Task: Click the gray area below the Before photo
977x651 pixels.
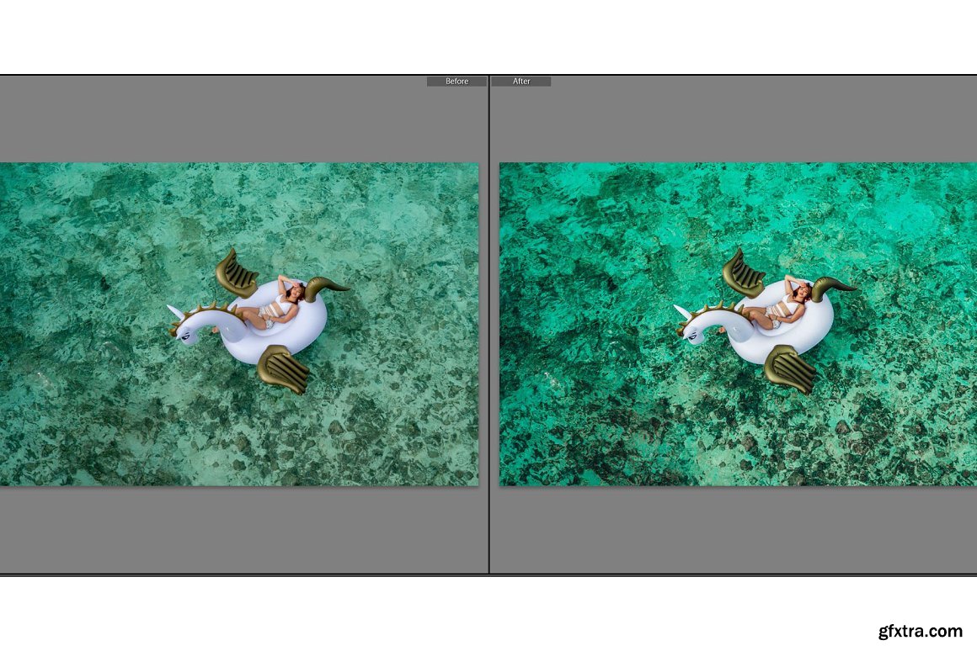Action: coord(240,530)
